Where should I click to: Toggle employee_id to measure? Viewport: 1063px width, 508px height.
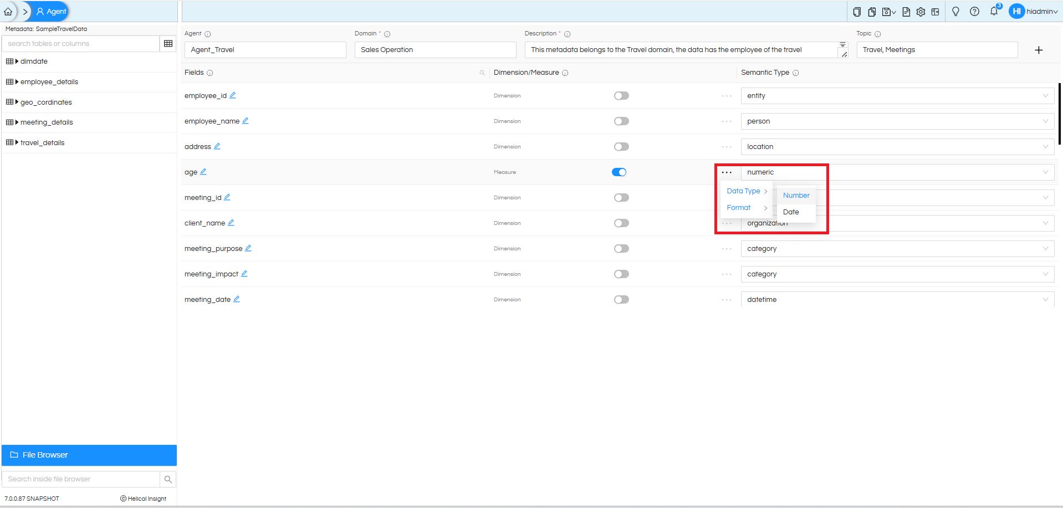[x=621, y=96]
